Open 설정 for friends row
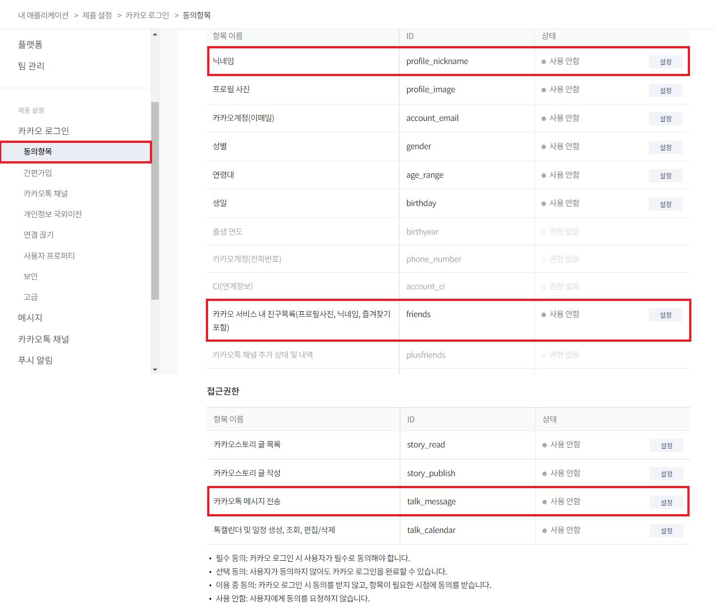 tap(665, 315)
